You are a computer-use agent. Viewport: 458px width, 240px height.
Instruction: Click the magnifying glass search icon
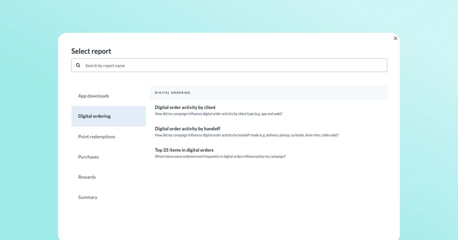click(x=78, y=65)
